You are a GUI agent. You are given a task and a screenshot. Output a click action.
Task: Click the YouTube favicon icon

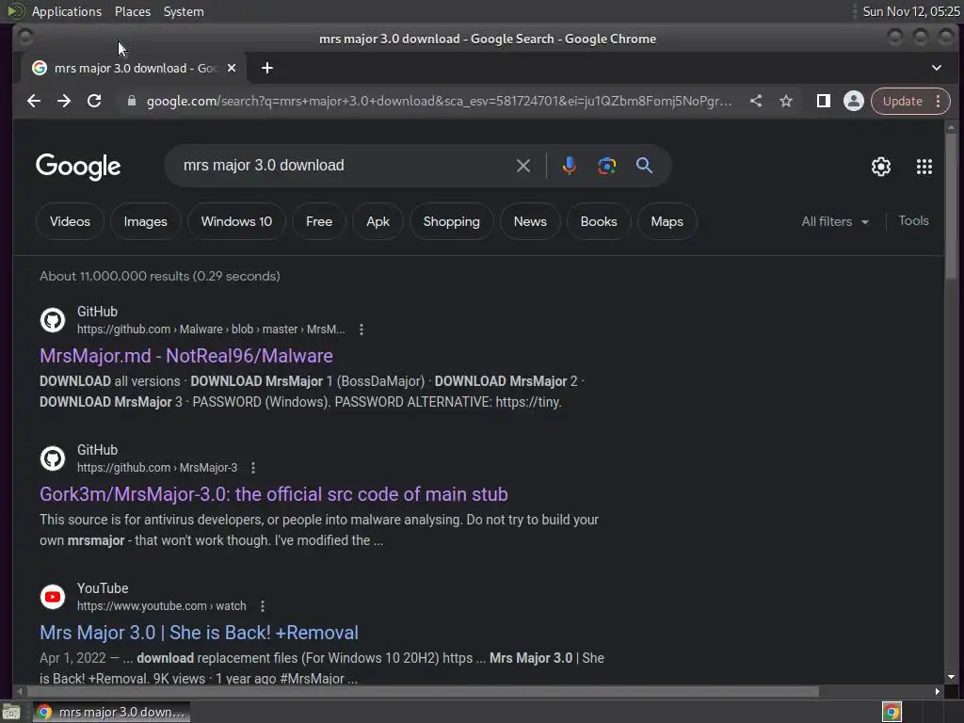click(53, 596)
